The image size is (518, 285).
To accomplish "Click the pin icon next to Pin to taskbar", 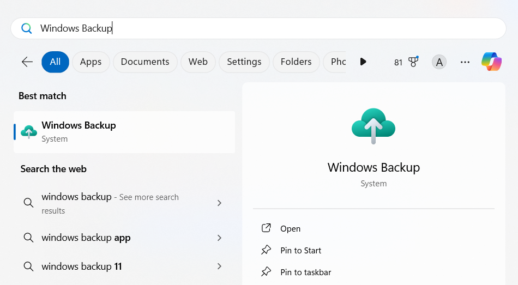I will click(266, 272).
